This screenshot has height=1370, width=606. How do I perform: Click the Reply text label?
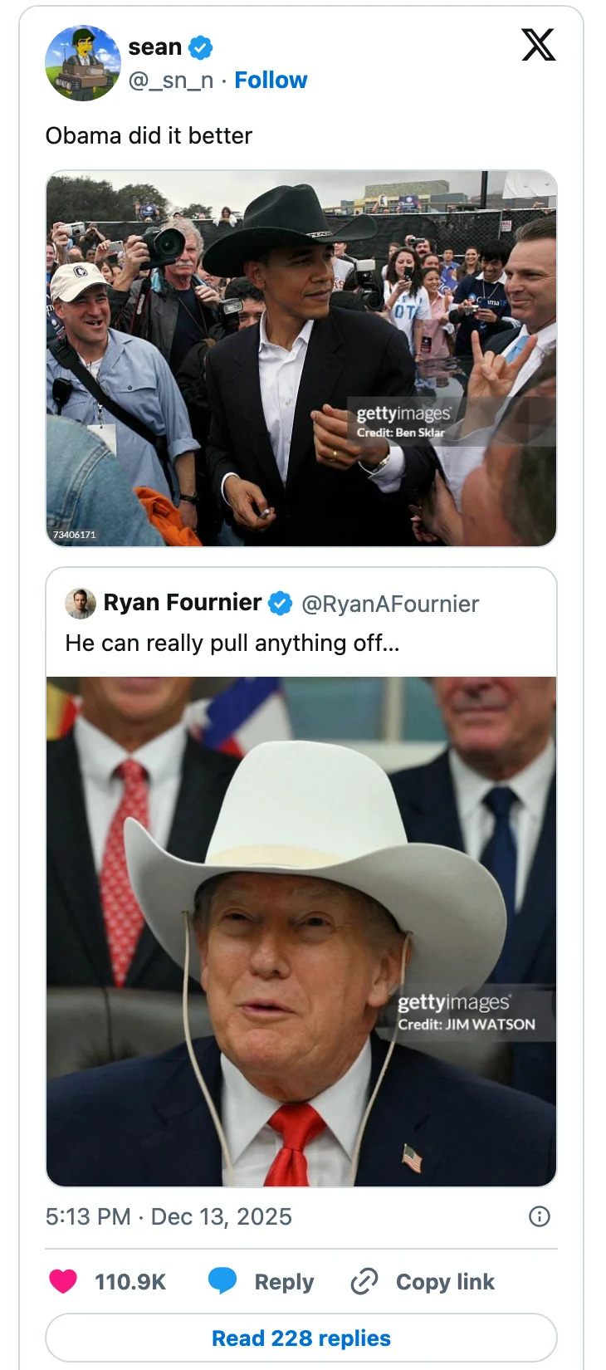[x=284, y=1281]
